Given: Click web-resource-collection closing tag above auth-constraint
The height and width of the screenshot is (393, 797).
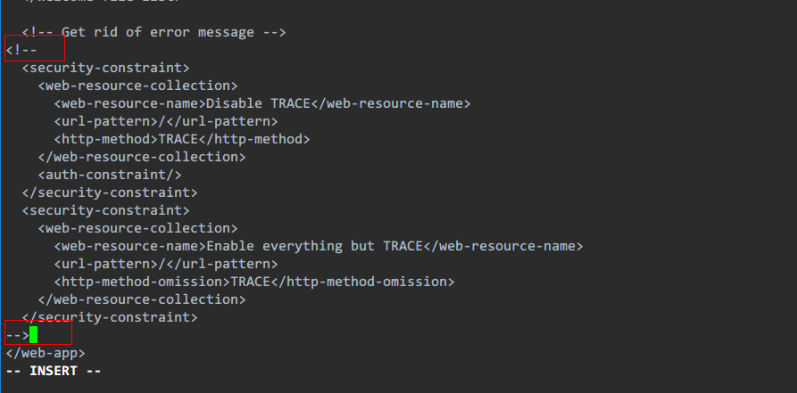Looking at the screenshot, I should click(x=142, y=157).
